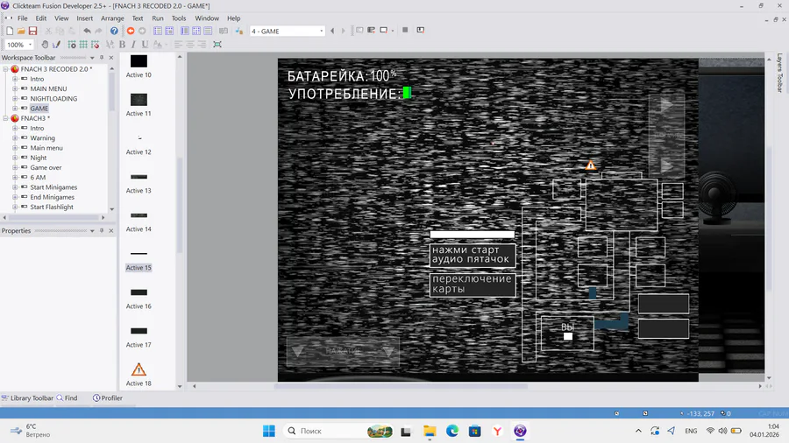Switch to the Library Toolbar tab

click(x=28, y=397)
